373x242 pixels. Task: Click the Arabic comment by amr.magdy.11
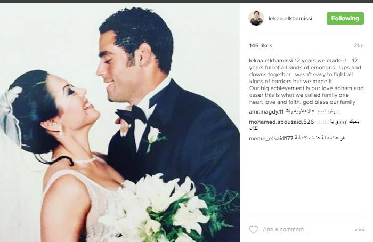tap(313, 111)
